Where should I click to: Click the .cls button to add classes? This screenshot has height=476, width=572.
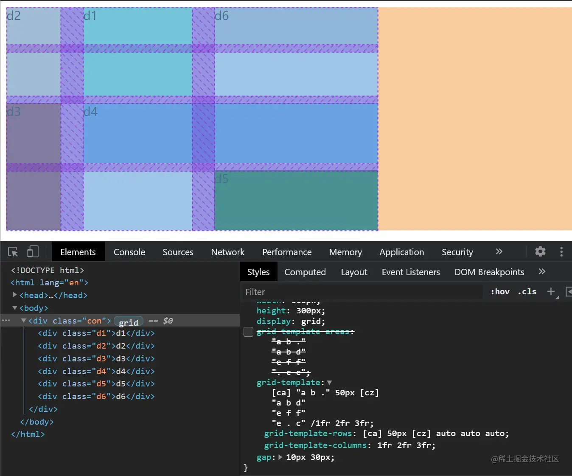click(x=527, y=292)
